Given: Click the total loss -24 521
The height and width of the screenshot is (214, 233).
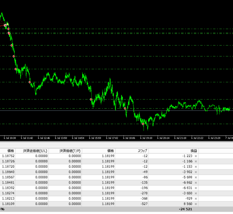Looking at the screenshot, I should (x=186, y=209).
